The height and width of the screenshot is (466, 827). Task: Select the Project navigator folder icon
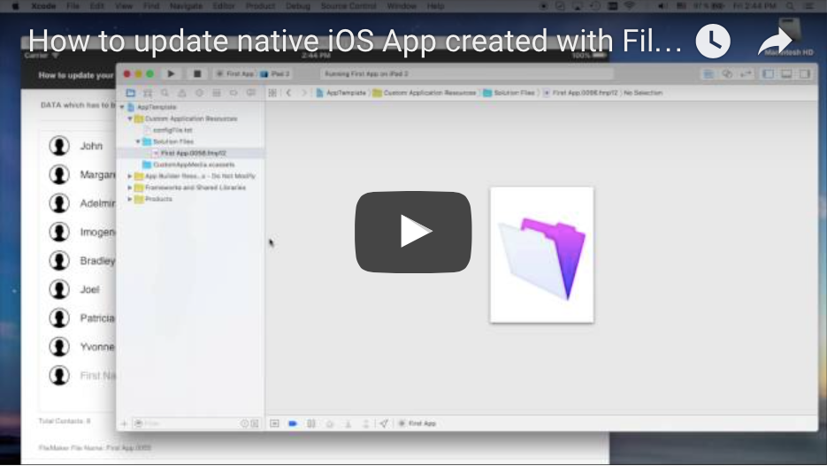coord(130,93)
